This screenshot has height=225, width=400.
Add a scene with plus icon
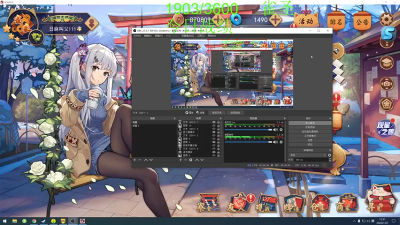tap(134, 160)
